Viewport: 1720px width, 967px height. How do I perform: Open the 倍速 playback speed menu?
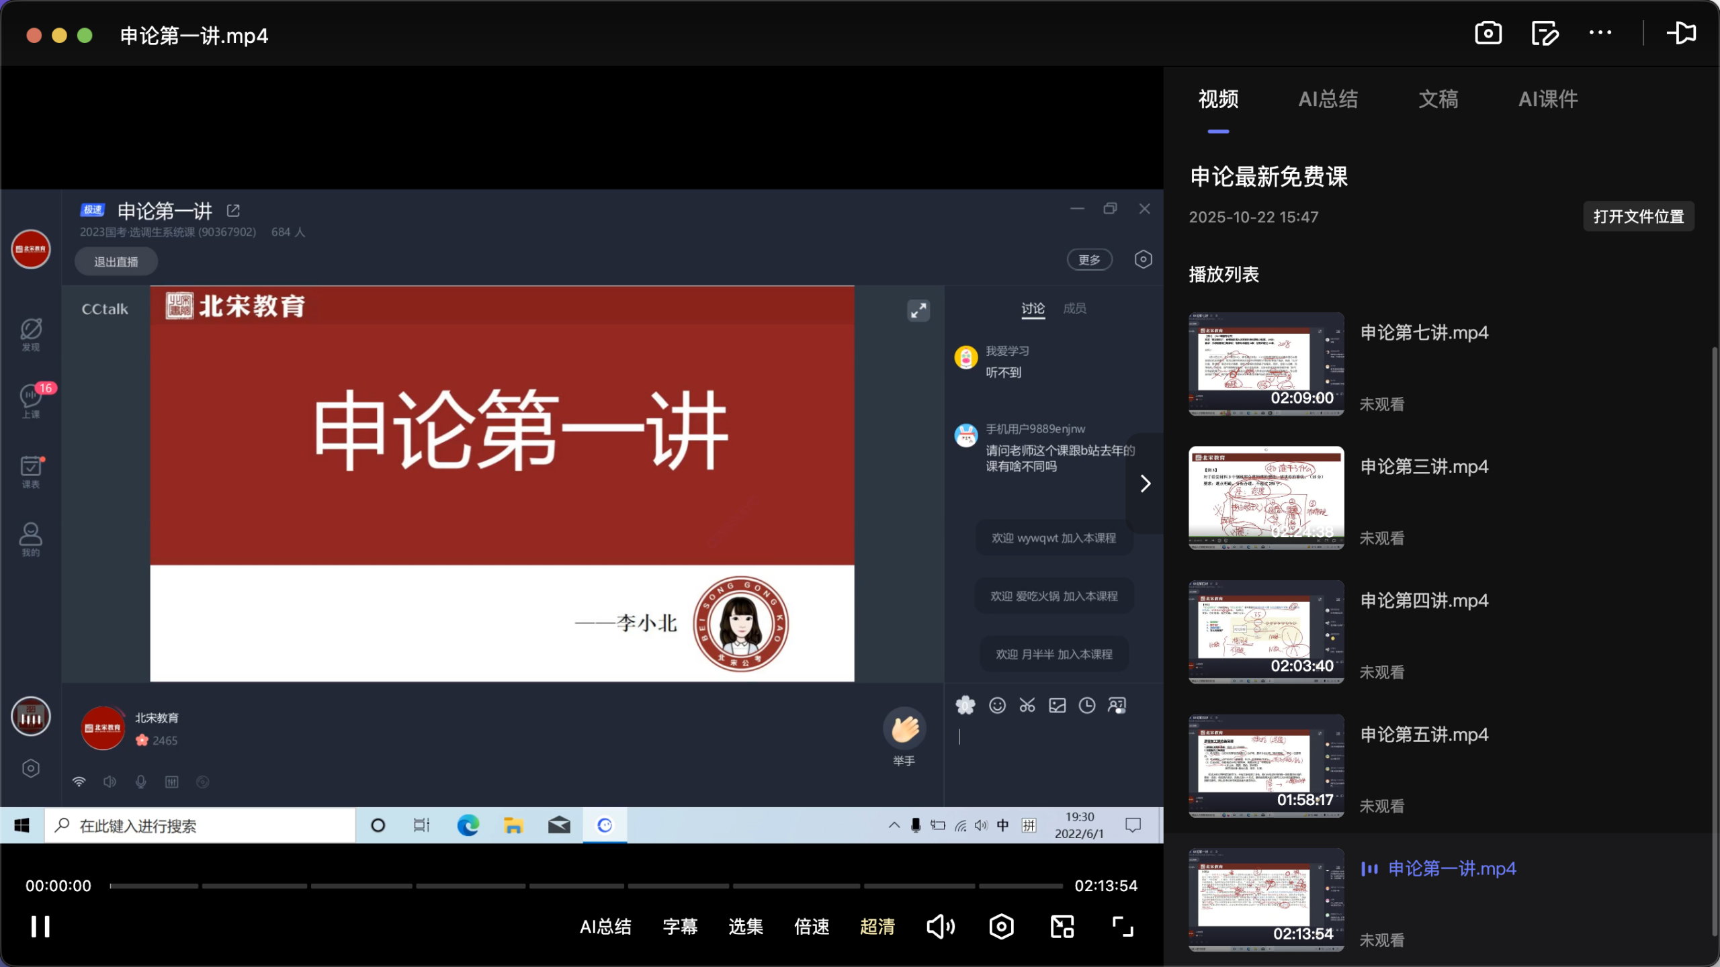811,926
